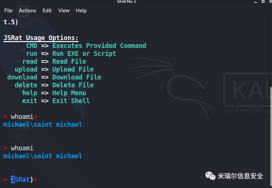Viewport: 272px width, 188px height.
Task: Click the 'JSRat Usage Options:' heading
Action: coord(41,38)
